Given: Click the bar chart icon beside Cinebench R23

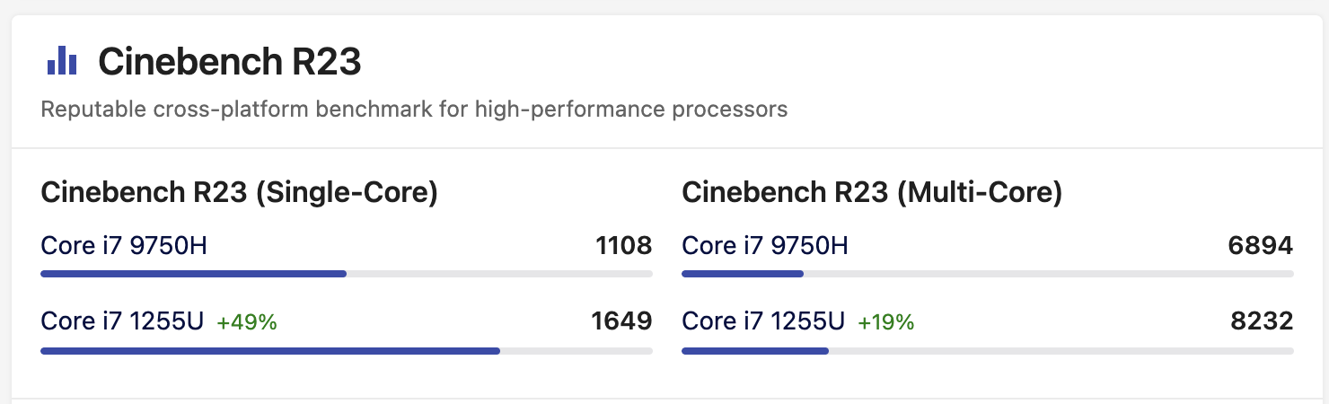Looking at the screenshot, I should 62,61.
